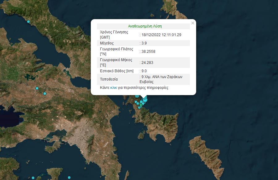The width and height of the screenshot is (278, 180).
Task: Close the earthquake info popup
Action: pos(193,23)
